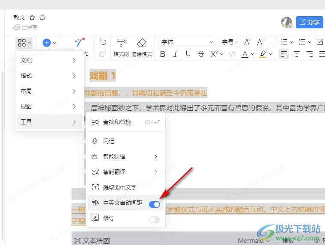Viewport: 325px width, 245px height.
Task: Apply superscript X² formatting
Action: pyautogui.click(x=214, y=54)
